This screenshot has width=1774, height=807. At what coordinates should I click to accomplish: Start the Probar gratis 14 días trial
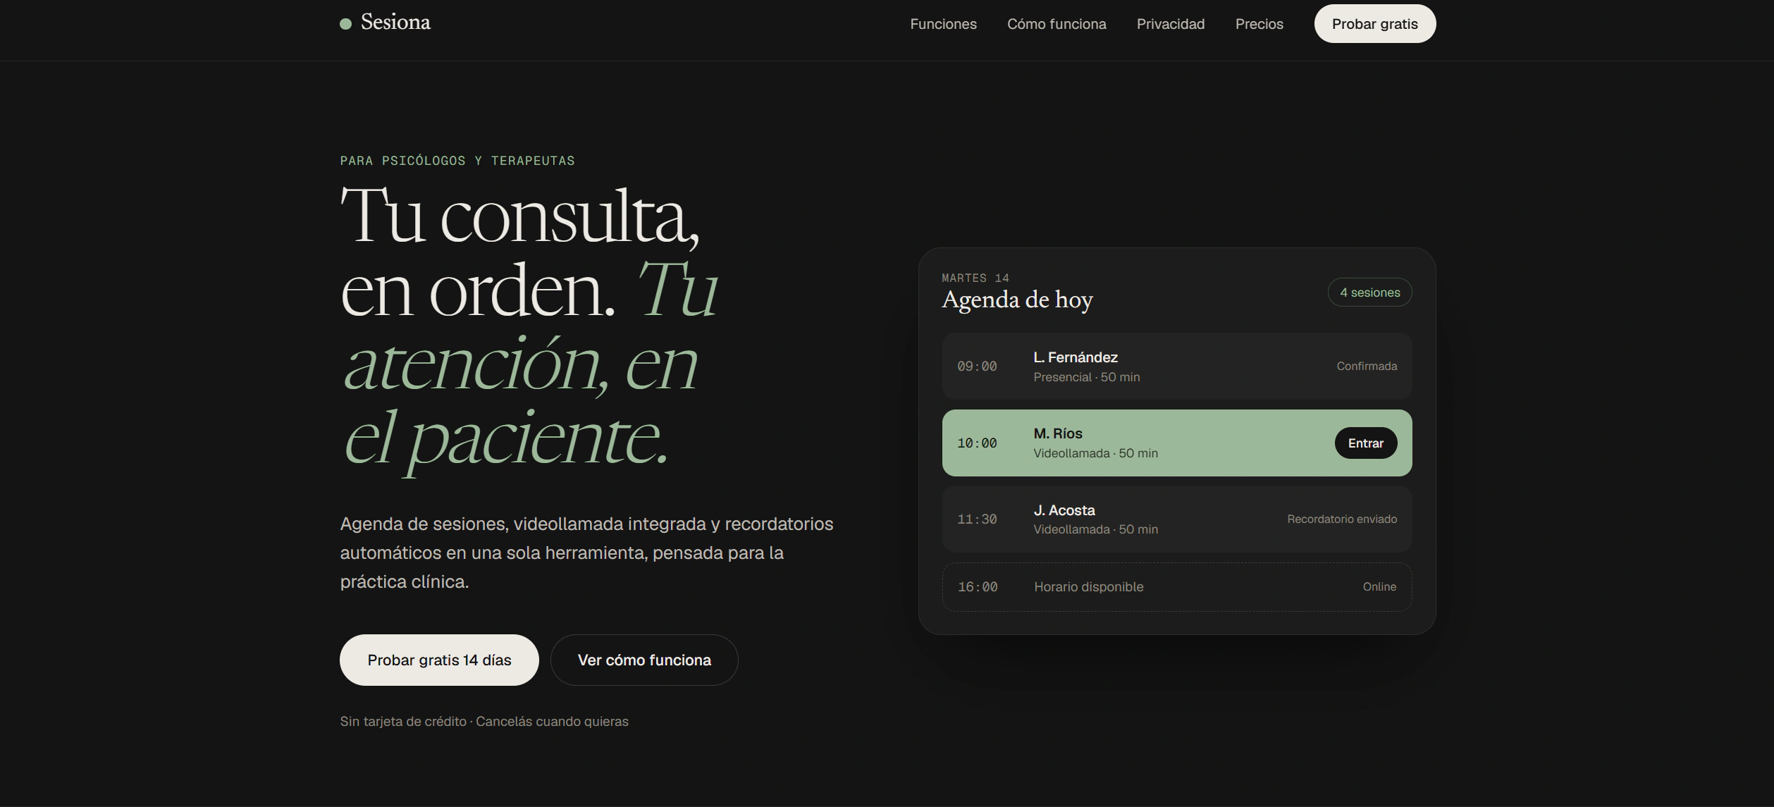(439, 660)
